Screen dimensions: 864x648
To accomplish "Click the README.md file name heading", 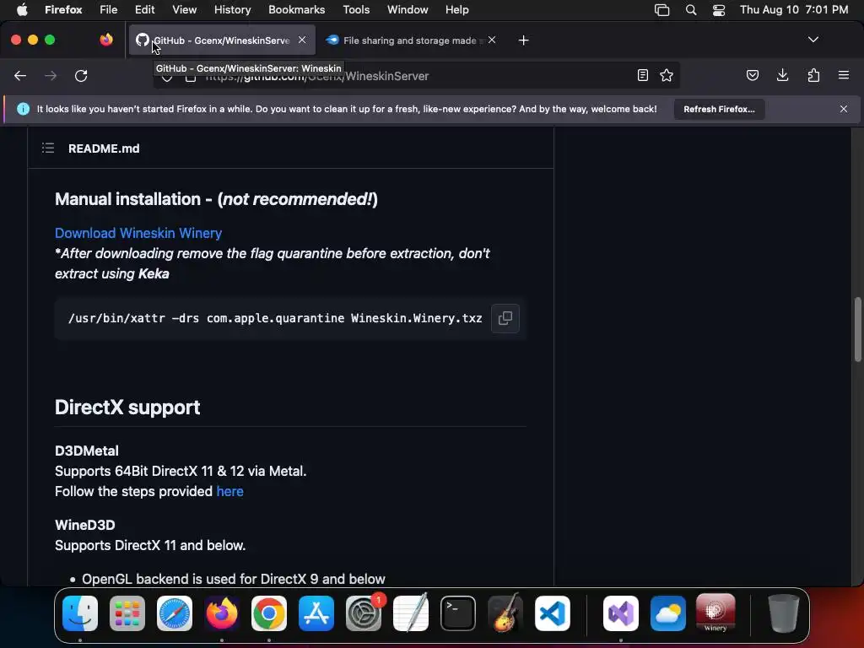I will pos(104,148).
